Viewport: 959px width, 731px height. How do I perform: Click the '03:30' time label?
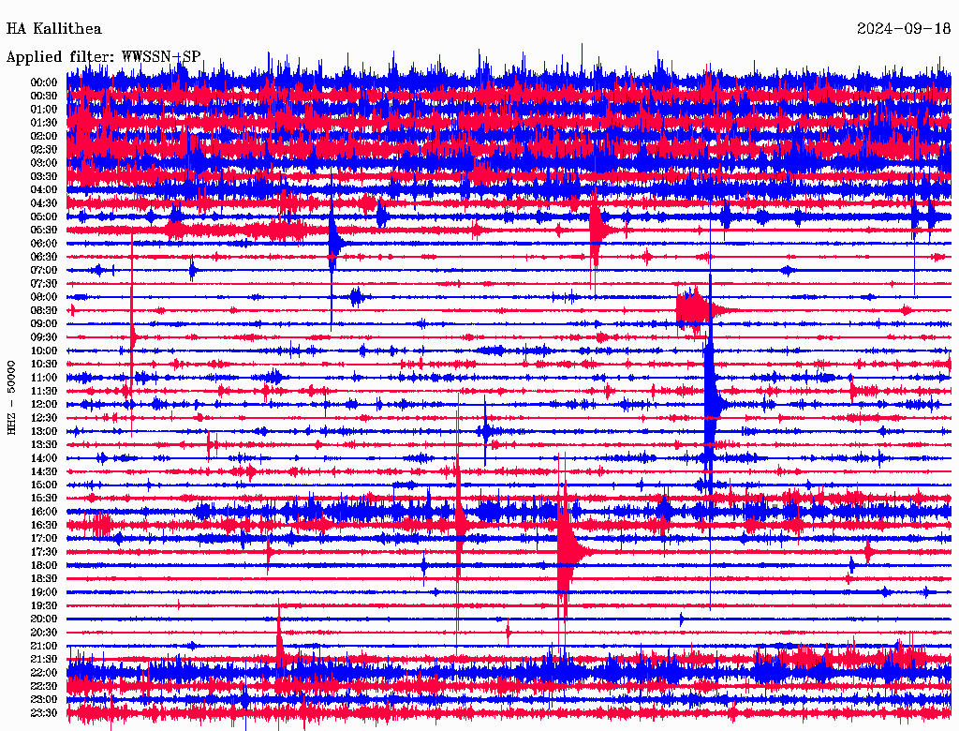(x=44, y=176)
